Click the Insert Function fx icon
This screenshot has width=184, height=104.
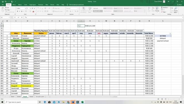point(22,17)
